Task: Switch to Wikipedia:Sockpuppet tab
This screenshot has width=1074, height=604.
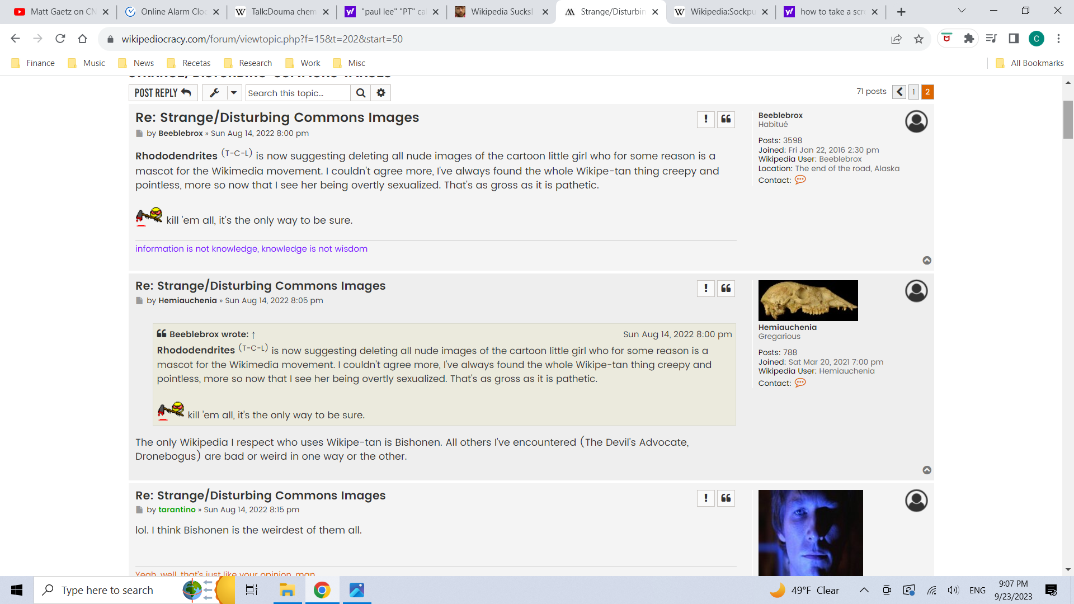Action: pos(722,12)
